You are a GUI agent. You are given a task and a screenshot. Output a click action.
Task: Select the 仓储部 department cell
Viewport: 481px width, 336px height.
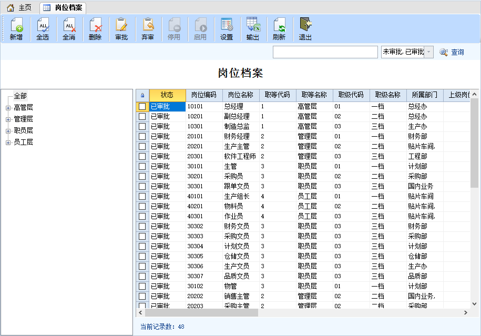[425, 256]
